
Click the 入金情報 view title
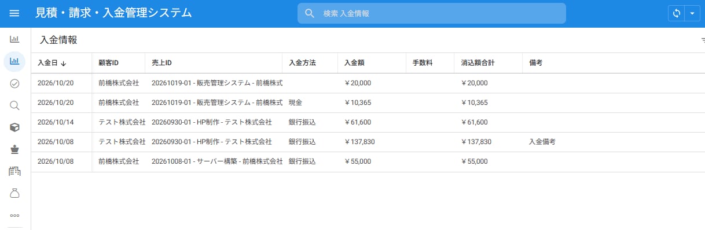58,40
